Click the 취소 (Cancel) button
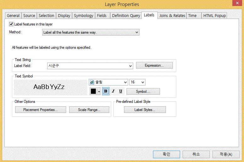The height and width of the screenshot is (162, 244). point(196,154)
